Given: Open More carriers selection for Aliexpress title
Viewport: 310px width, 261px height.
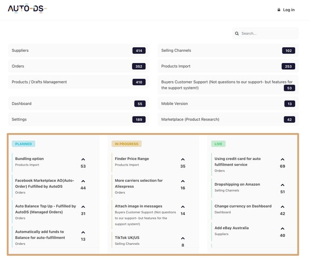Looking at the screenshot, I should 139,184.
